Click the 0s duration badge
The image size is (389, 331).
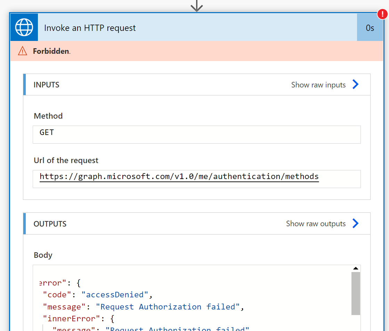click(x=370, y=27)
